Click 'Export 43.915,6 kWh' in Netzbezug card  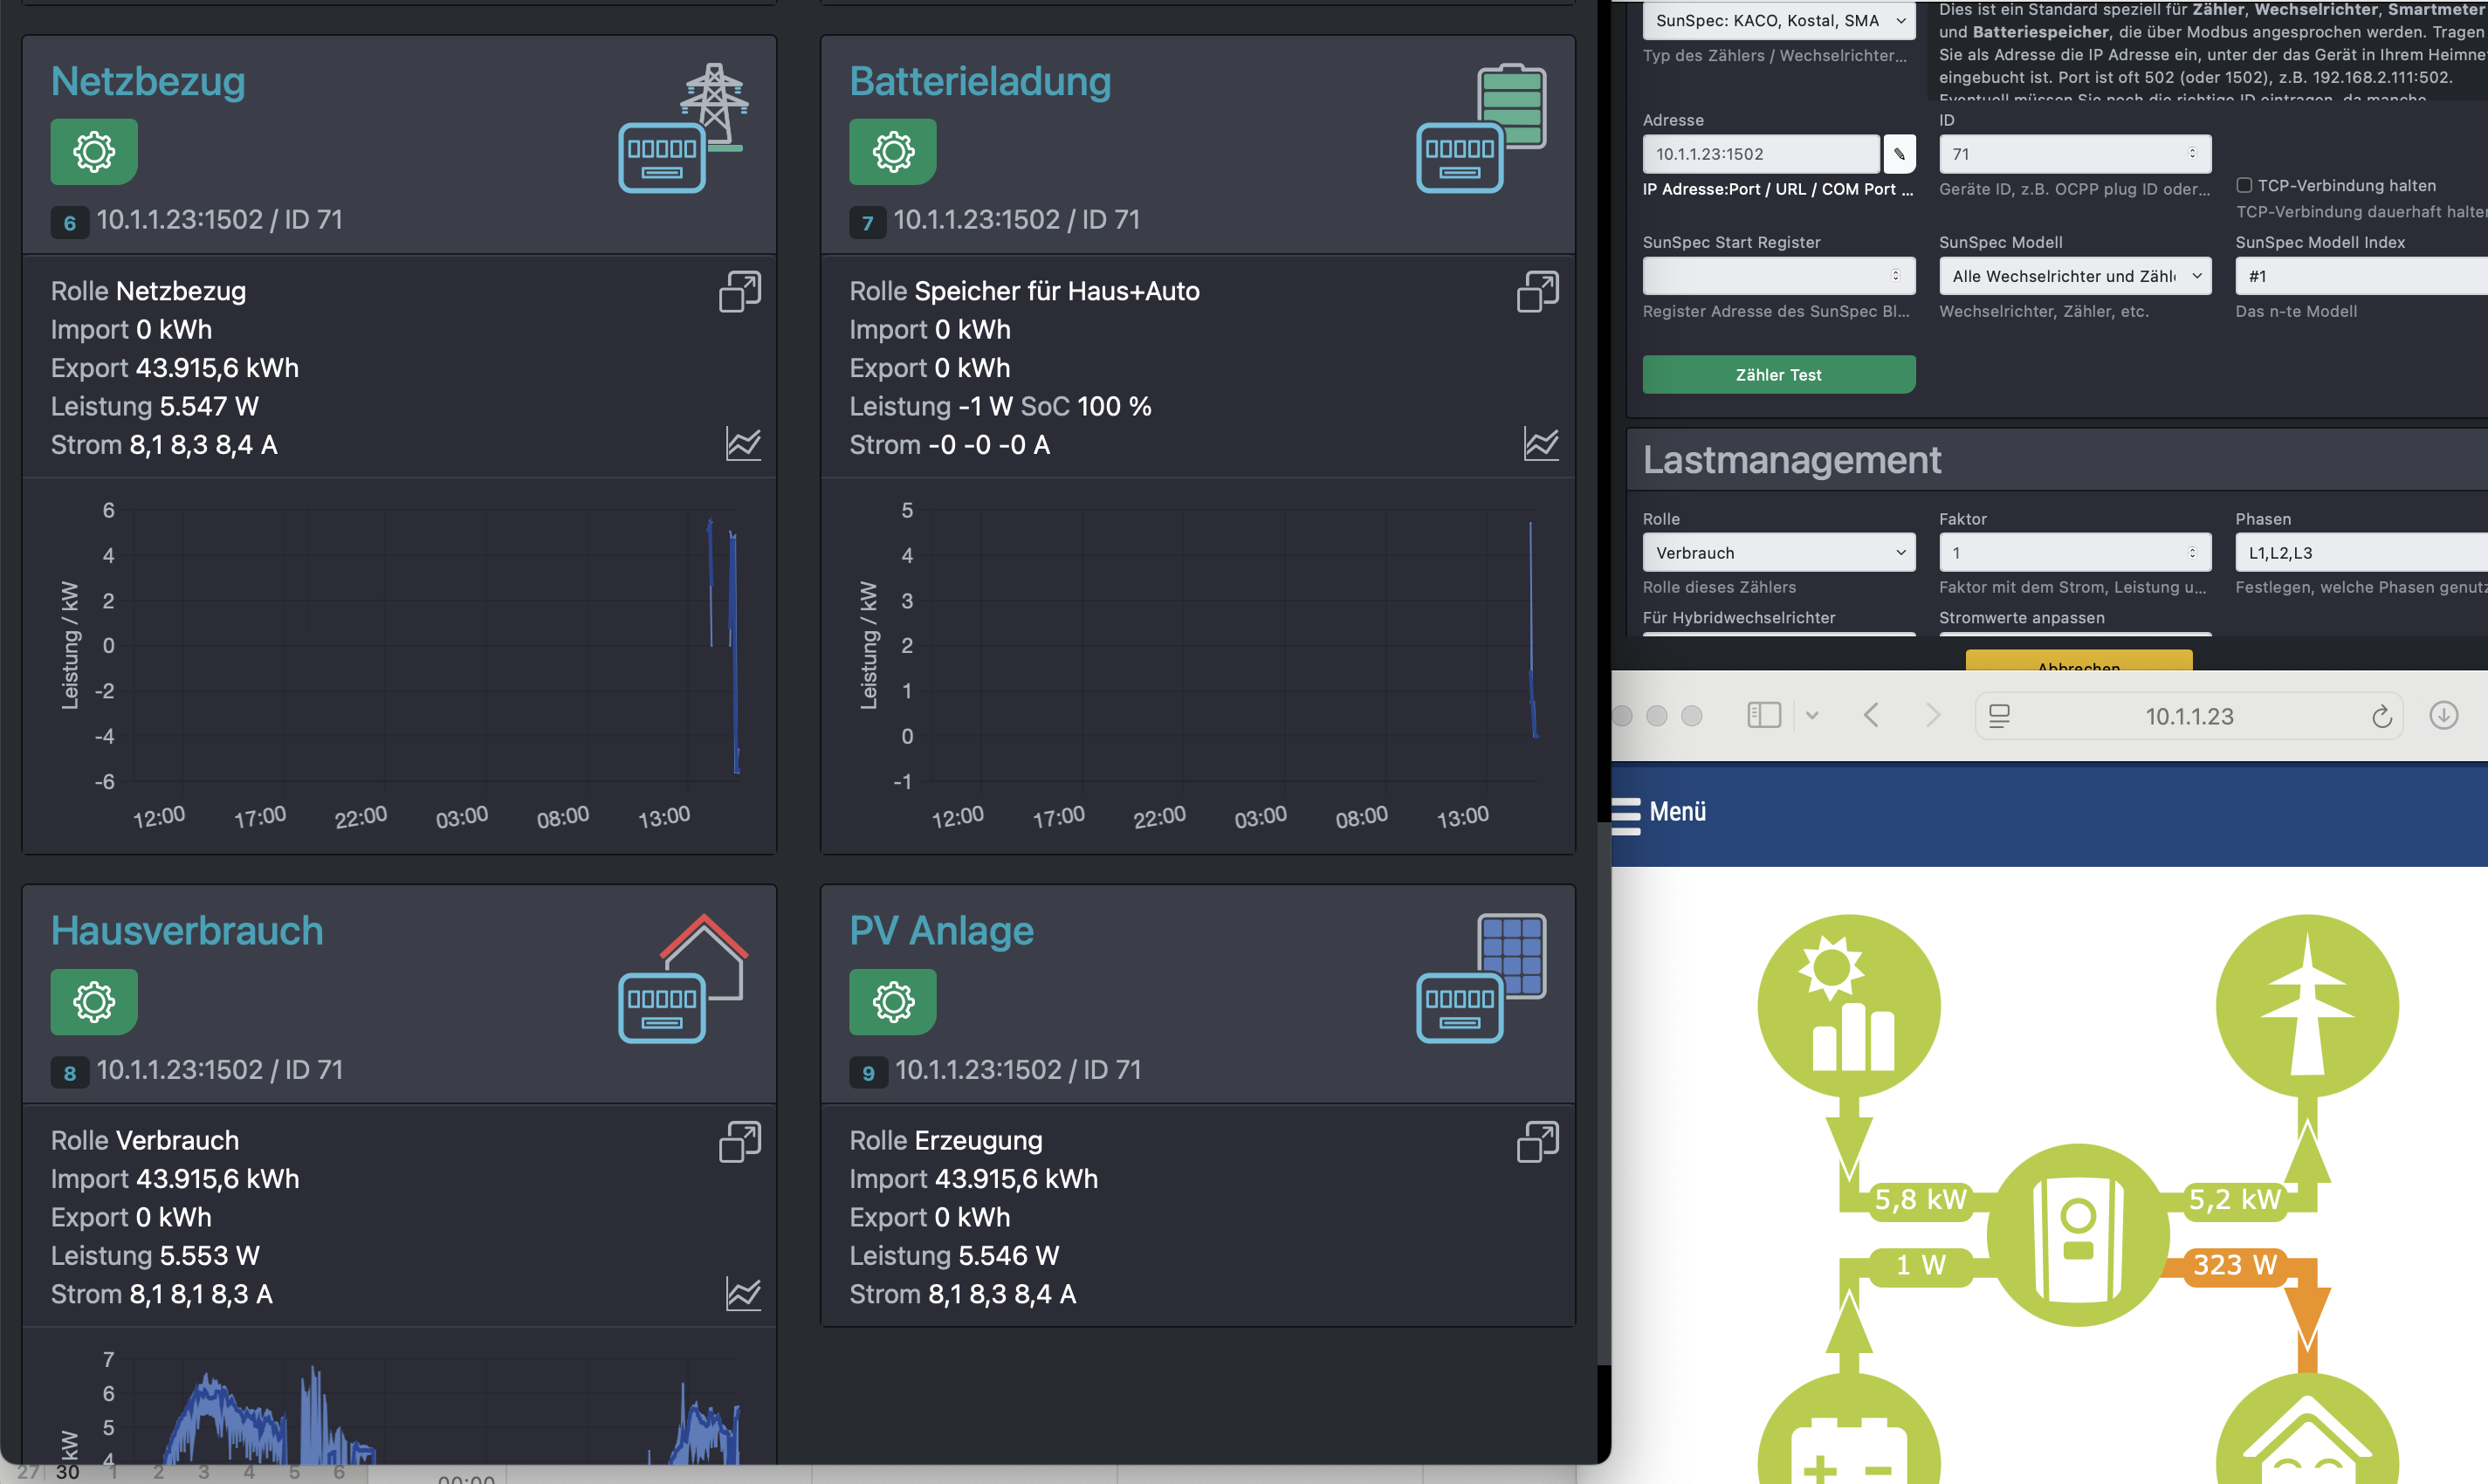tap(175, 368)
